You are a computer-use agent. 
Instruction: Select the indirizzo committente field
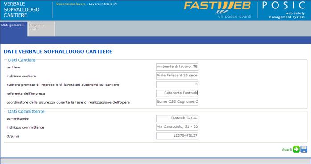177,127
